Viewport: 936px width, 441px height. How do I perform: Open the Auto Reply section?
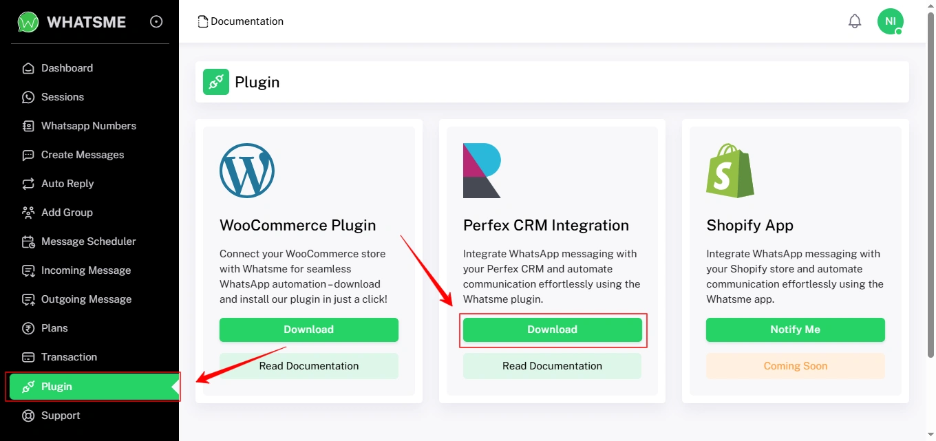click(67, 184)
